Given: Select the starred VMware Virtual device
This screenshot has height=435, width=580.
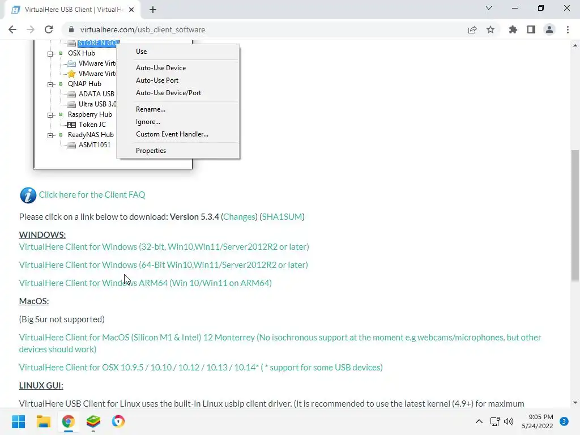Looking at the screenshot, I should click(97, 74).
